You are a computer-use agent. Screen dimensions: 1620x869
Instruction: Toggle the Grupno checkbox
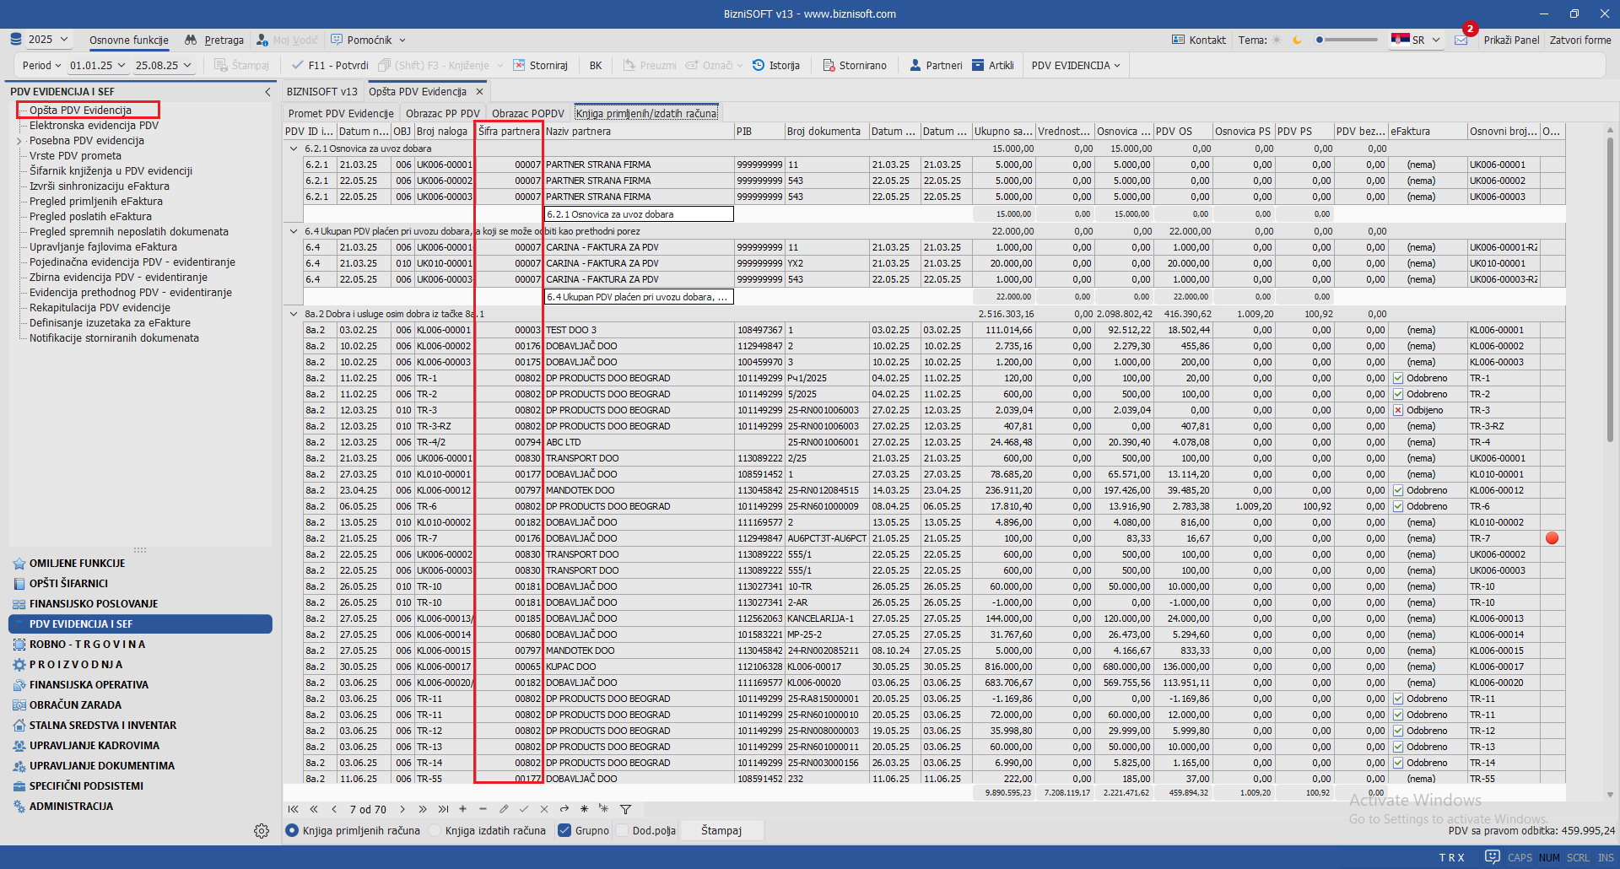click(x=565, y=830)
